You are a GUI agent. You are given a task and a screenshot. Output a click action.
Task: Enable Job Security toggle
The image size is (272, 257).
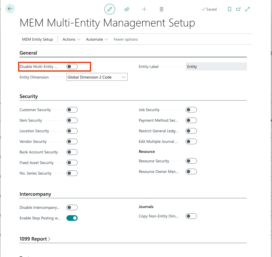(x=191, y=110)
